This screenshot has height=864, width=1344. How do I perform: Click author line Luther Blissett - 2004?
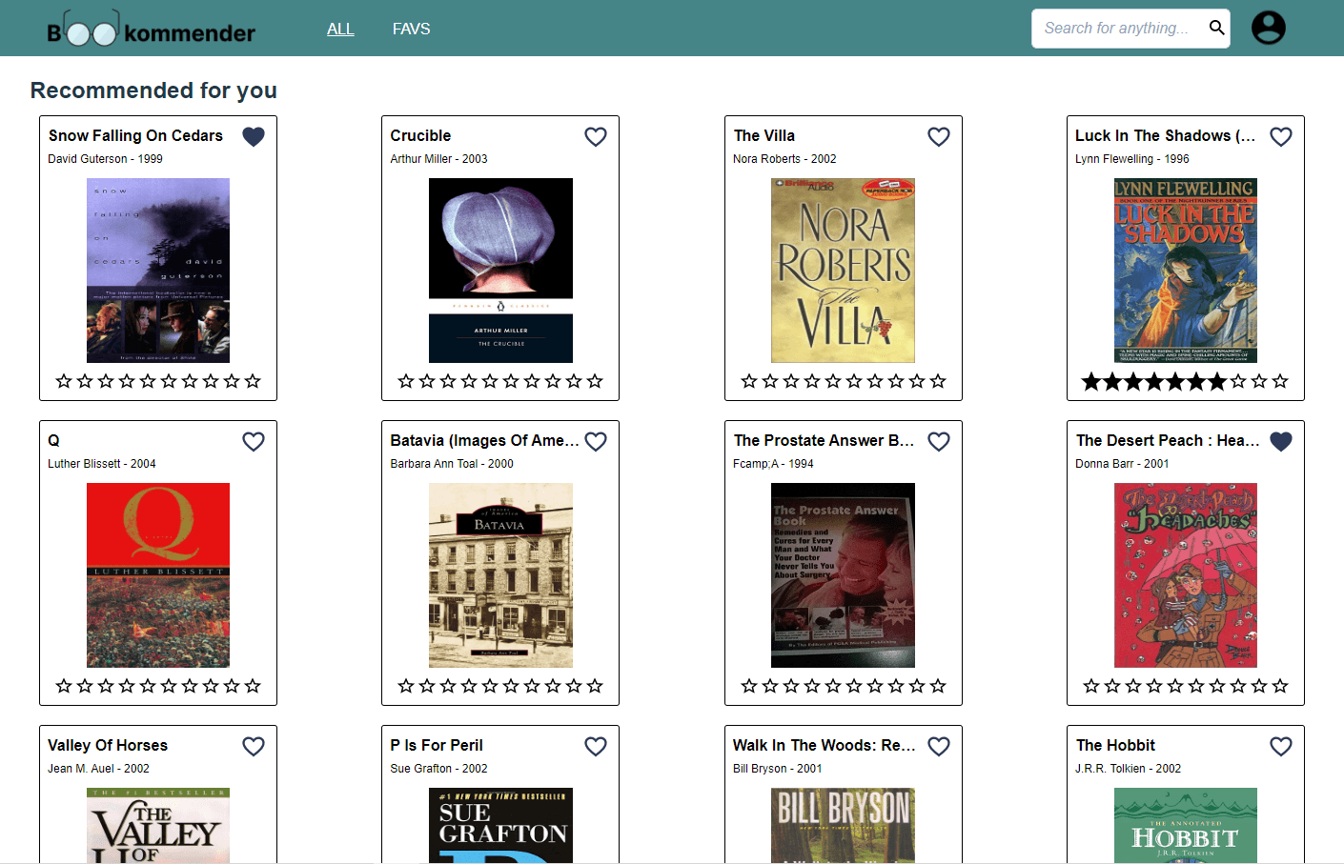point(102,464)
